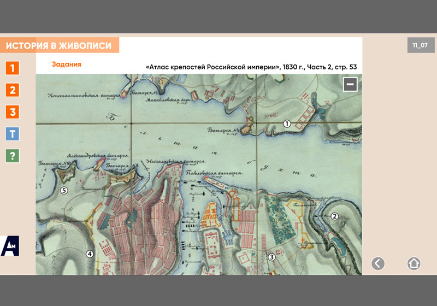Click the 11_07 slide number badge
Viewport: 437px width, 306px height.
[x=420, y=45]
